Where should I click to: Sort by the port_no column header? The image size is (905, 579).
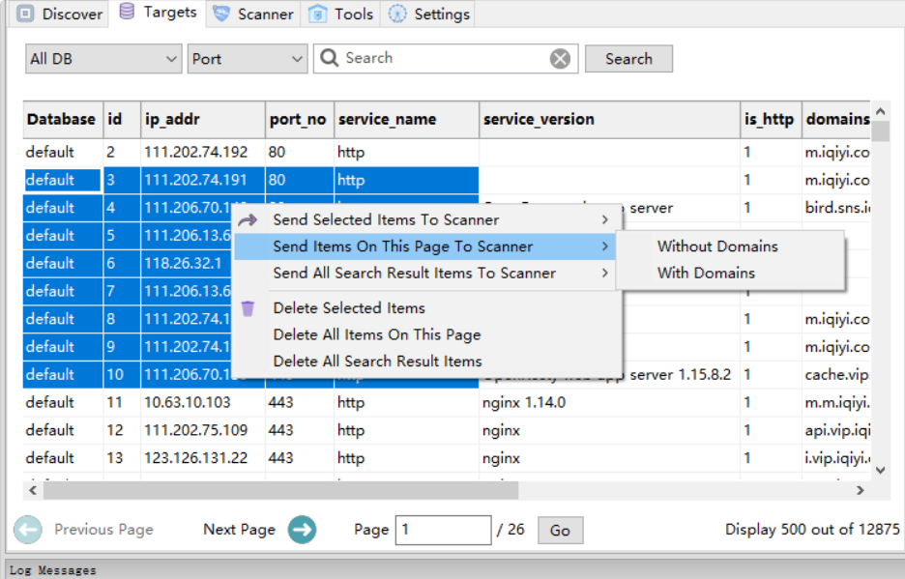pyautogui.click(x=300, y=120)
